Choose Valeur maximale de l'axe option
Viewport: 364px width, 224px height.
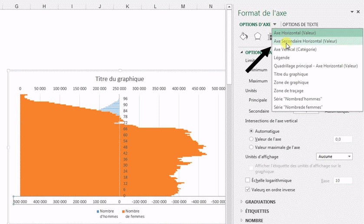click(252, 147)
